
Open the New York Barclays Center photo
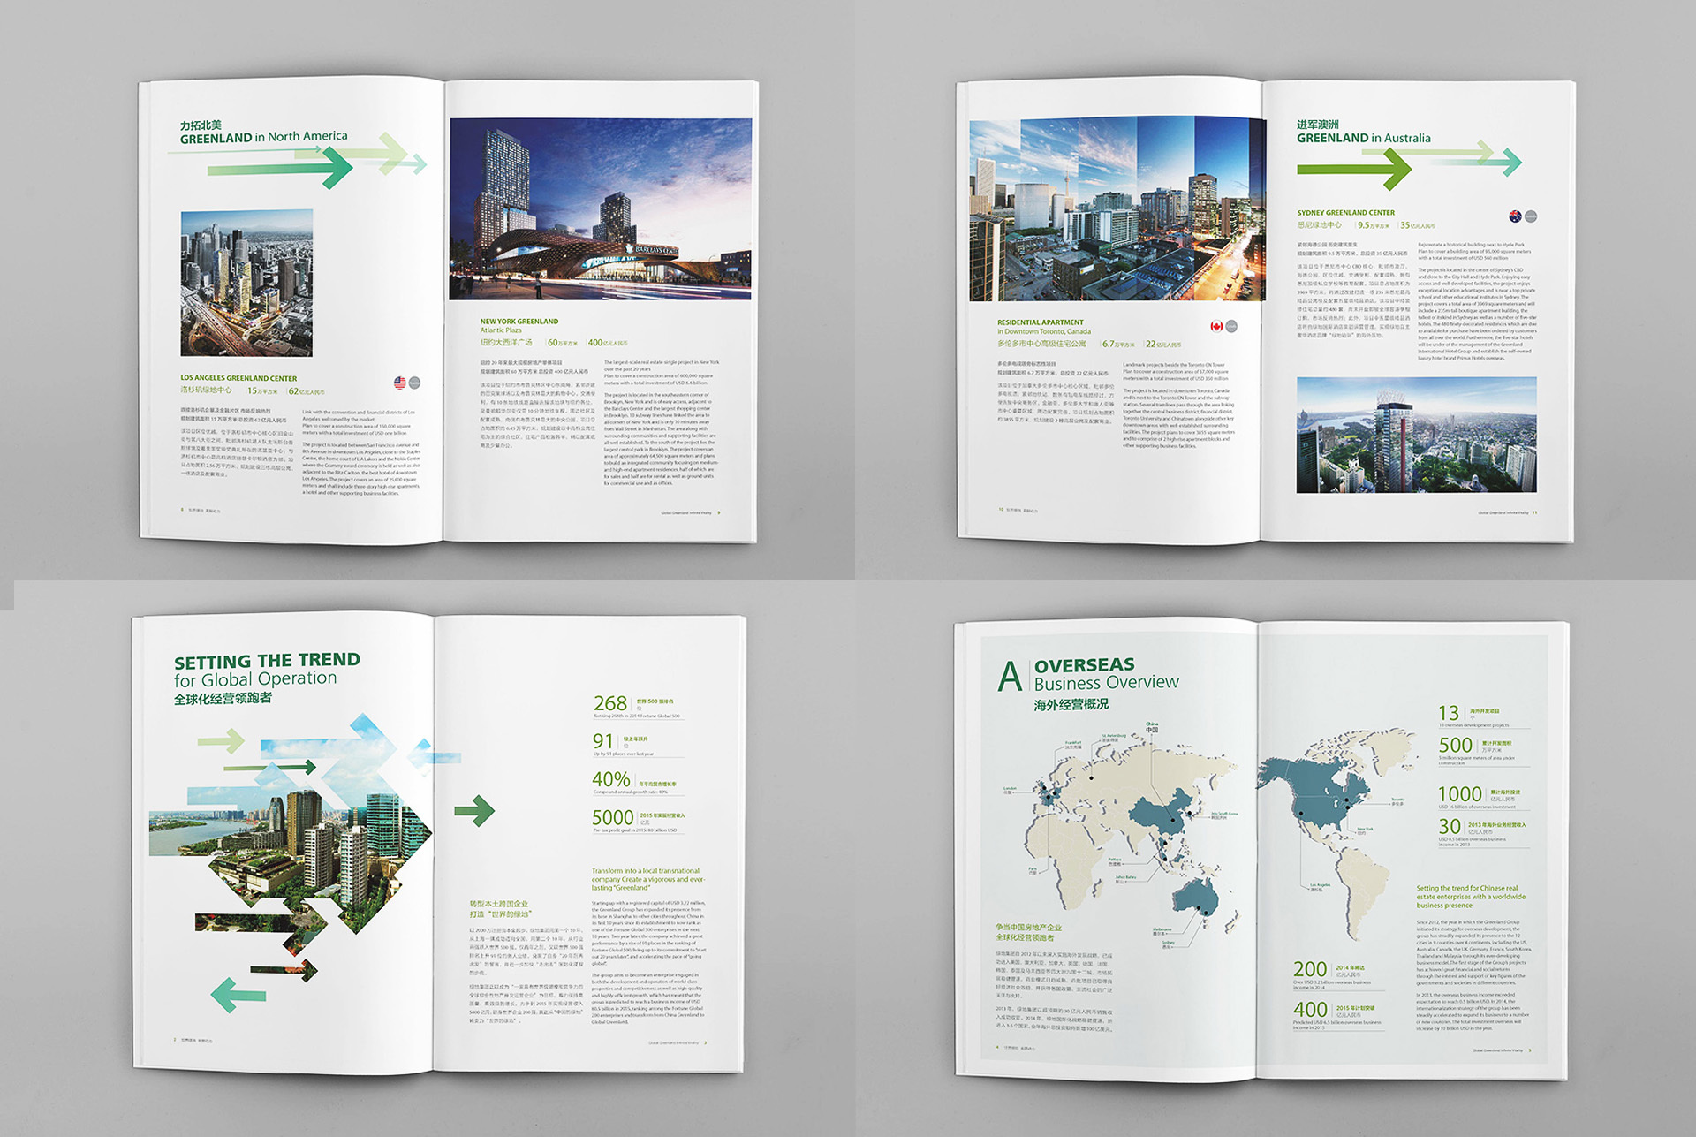tap(601, 209)
